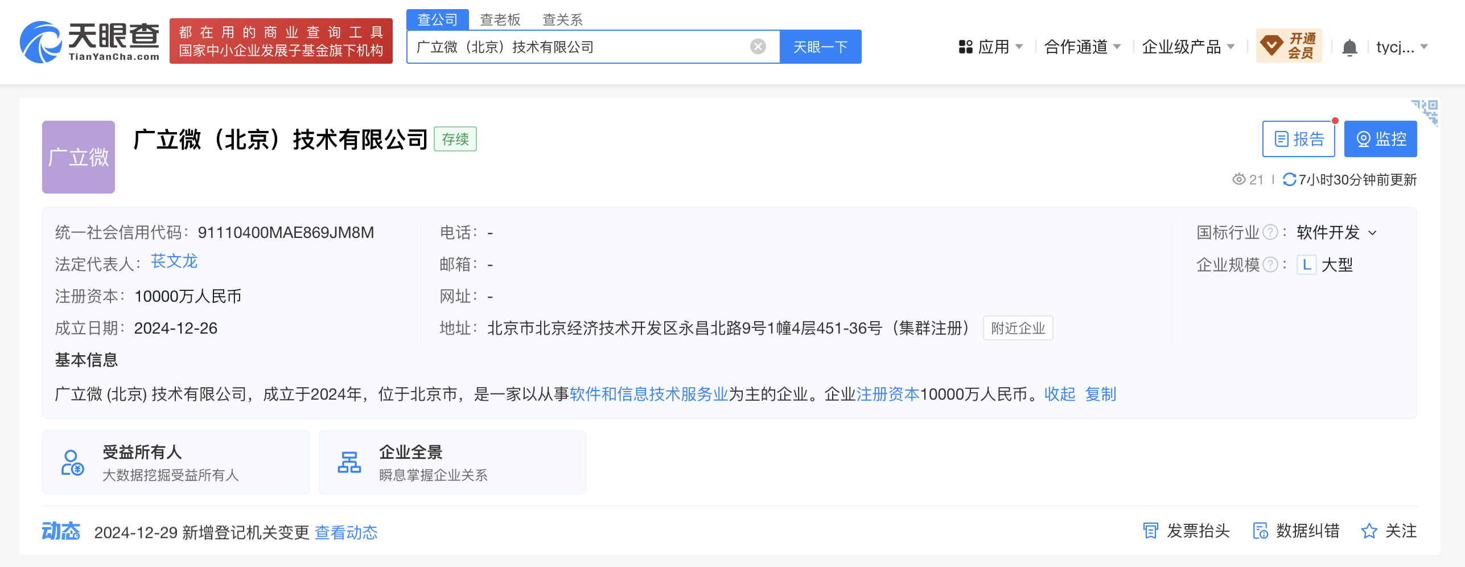
Task: Expand the 软件开发 industry chevron
Action: pyautogui.click(x=1372, y=233)
